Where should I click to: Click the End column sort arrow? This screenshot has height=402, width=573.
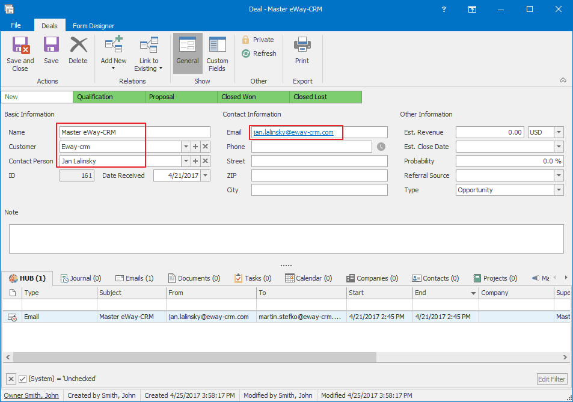tap(473, 293)
